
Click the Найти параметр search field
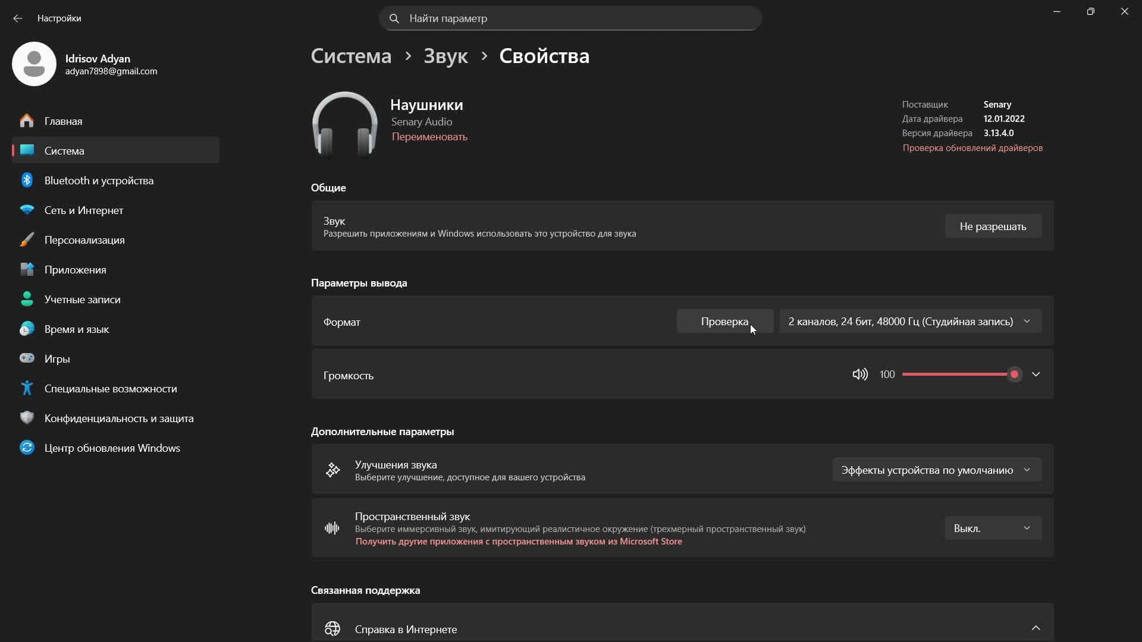click(570, 18)
